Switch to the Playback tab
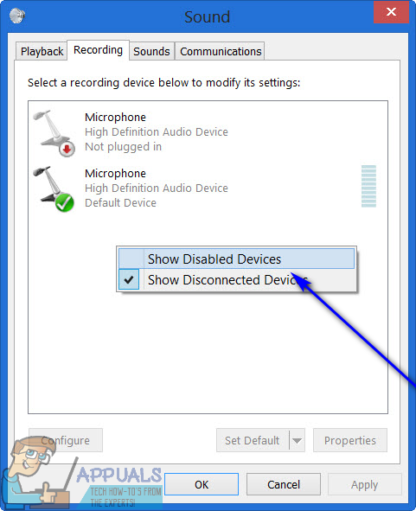 click(x=42, y=52)
